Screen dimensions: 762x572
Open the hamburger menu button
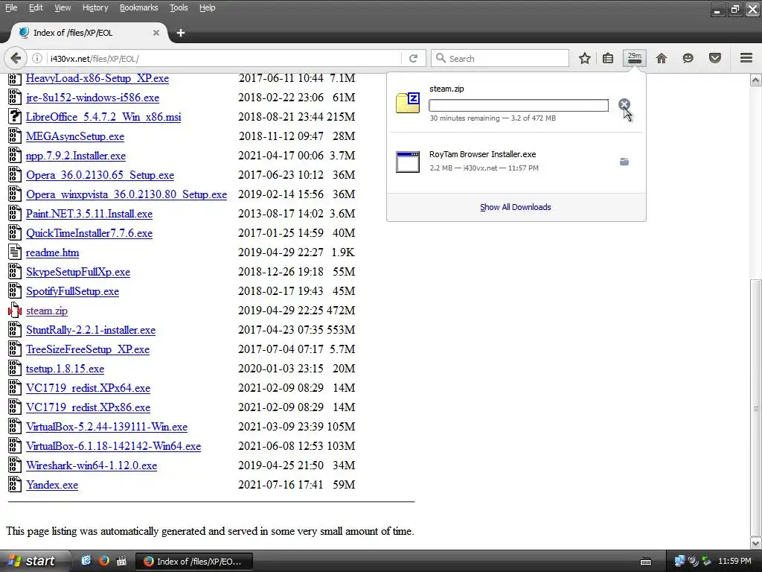[746, 58]
